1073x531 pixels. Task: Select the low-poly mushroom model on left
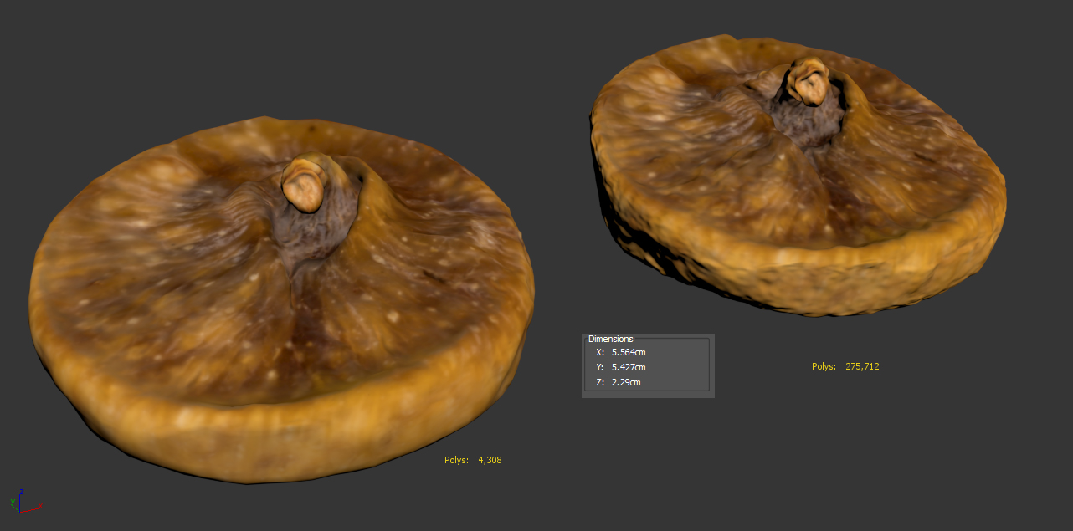pos(281,301)
